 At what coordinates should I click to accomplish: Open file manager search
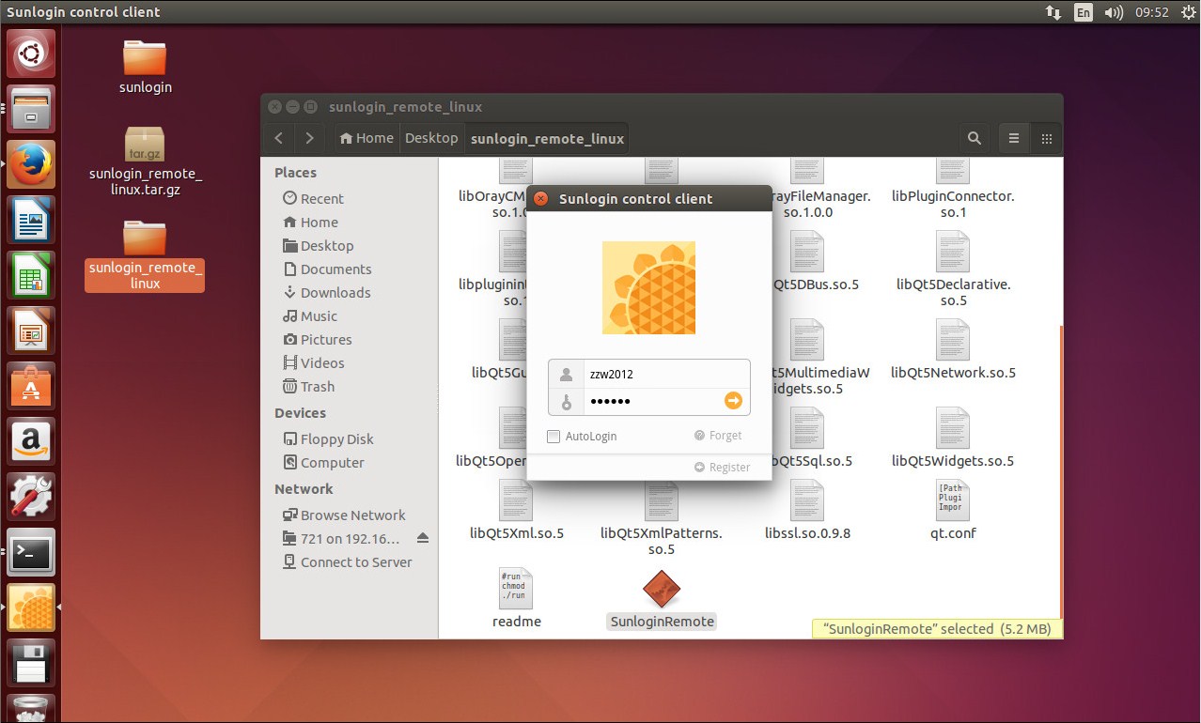(975, 138)
